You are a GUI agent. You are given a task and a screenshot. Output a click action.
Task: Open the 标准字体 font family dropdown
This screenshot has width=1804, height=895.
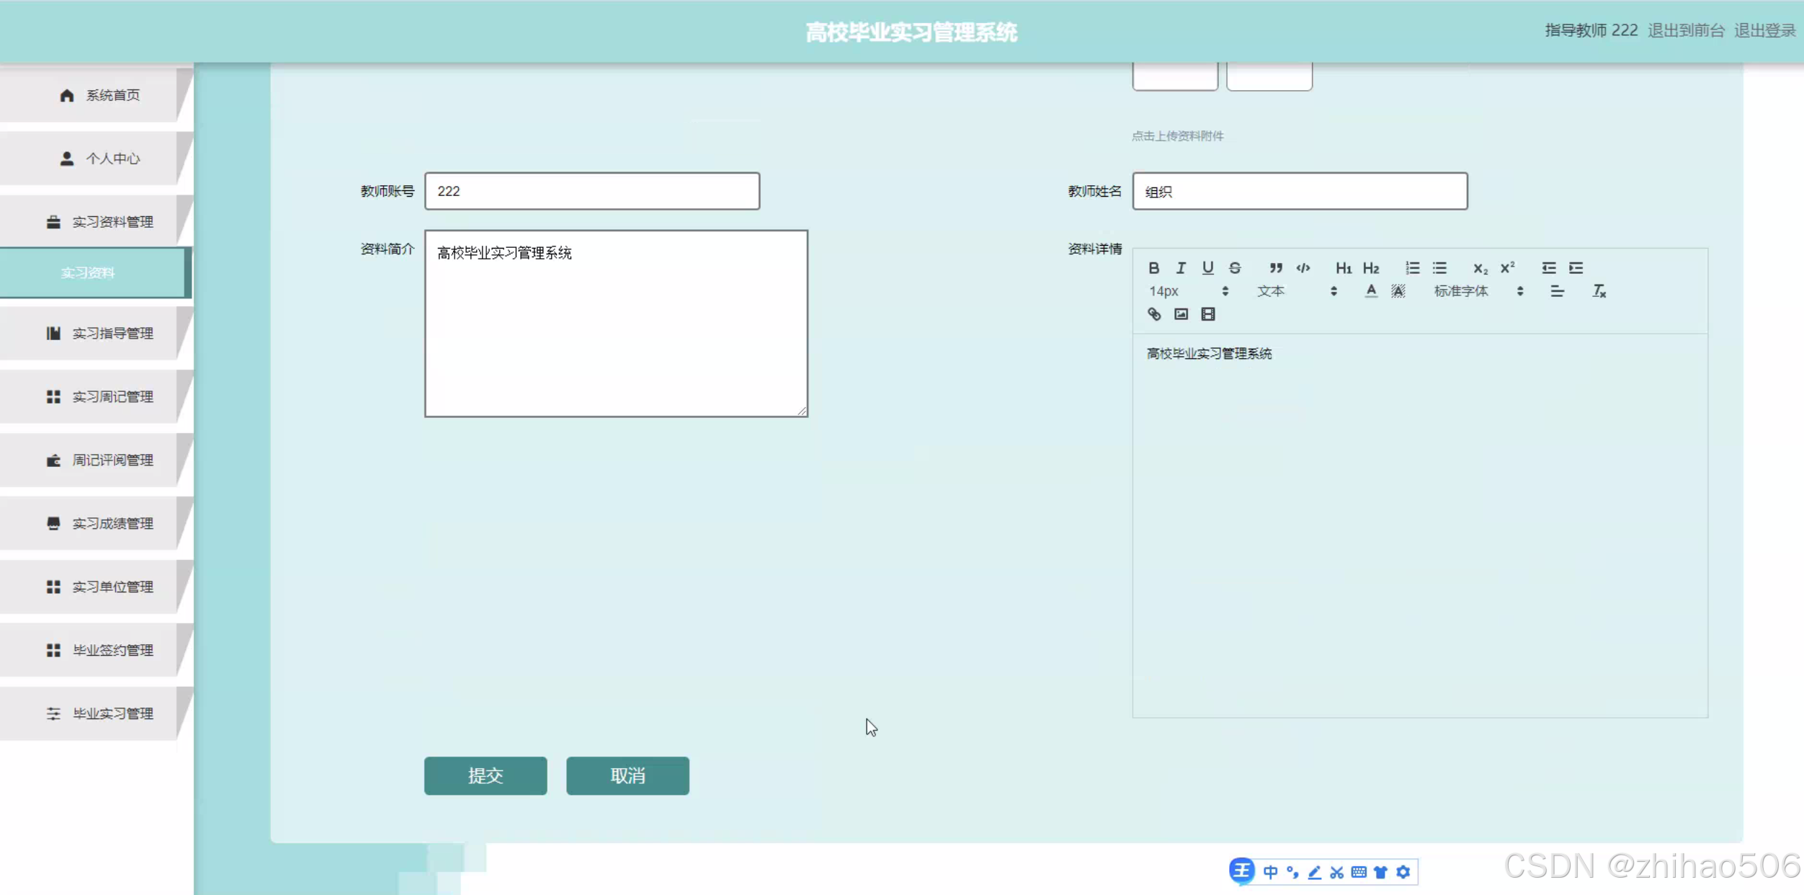[x=1463, y=291]
